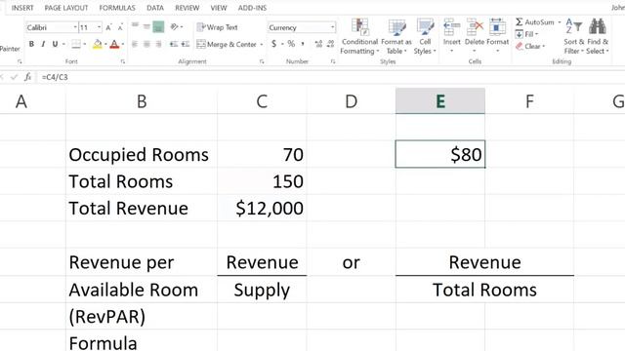Apply the Fill Color bucket icon

pyautogui.click(x=98, y=44)
